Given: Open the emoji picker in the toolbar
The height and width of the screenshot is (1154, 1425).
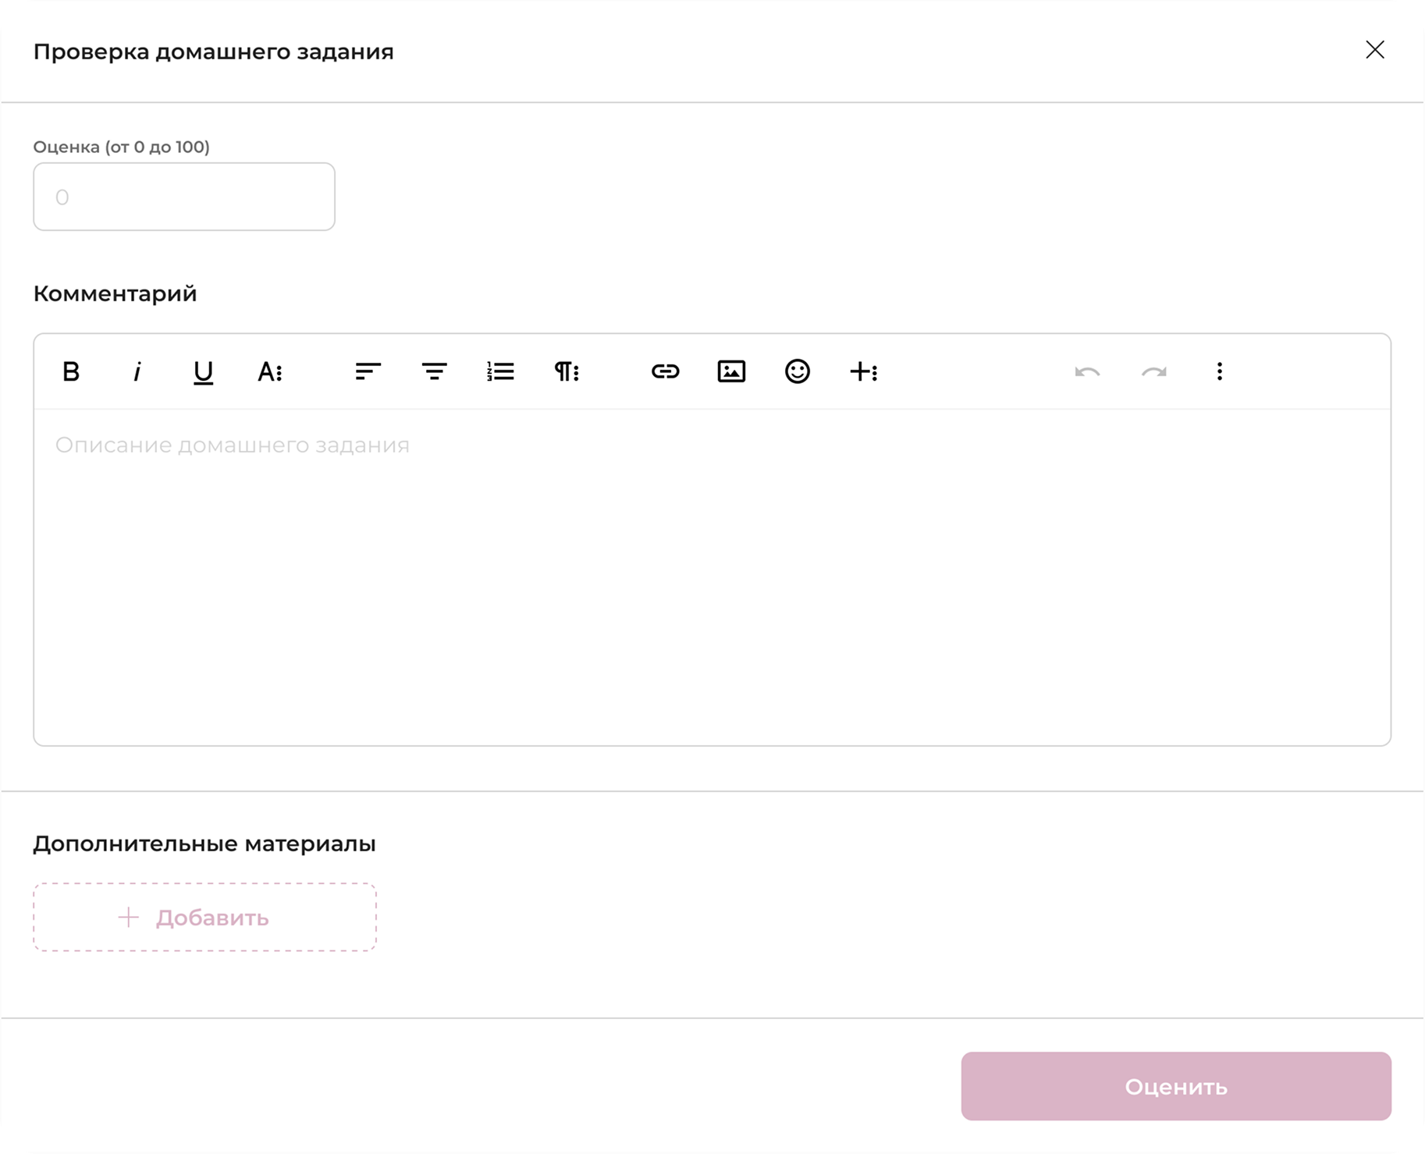Looking at the screenshot, I should pos(798,372).
